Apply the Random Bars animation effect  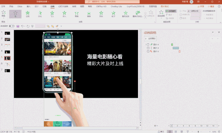[x=125, y=14]
